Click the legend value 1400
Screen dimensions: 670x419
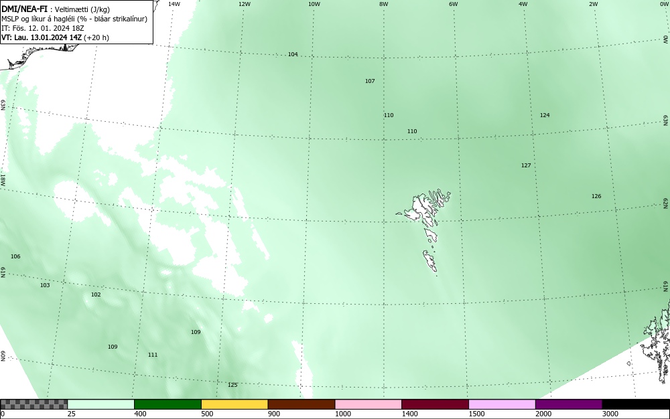pyautogui.click(x=409, y=414)
